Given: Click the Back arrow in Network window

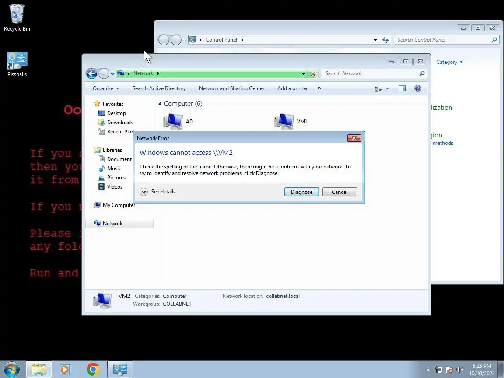Looking at the screenshot, I should (x=91, y=73).
